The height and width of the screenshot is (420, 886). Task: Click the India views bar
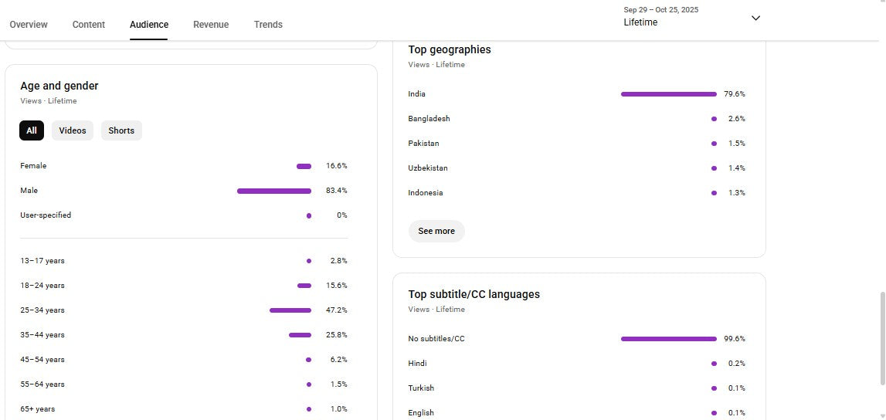[x=668, y=94]
